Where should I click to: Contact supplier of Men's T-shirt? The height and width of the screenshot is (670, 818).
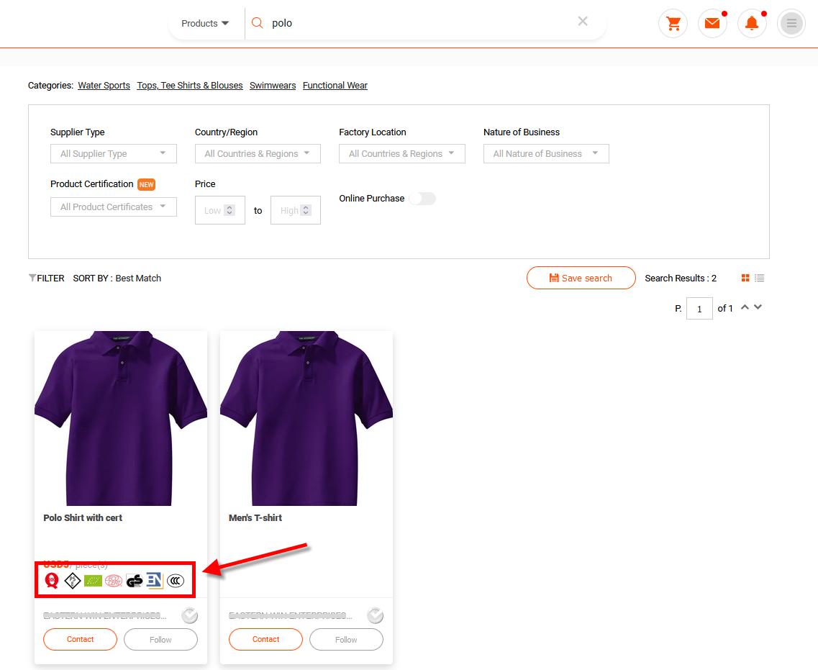pyautogui.click(x=265, y=639)
